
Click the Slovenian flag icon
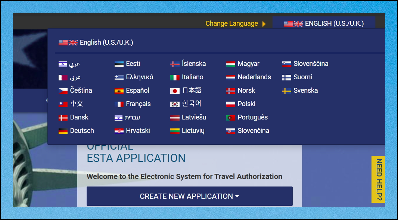point(287,64)
